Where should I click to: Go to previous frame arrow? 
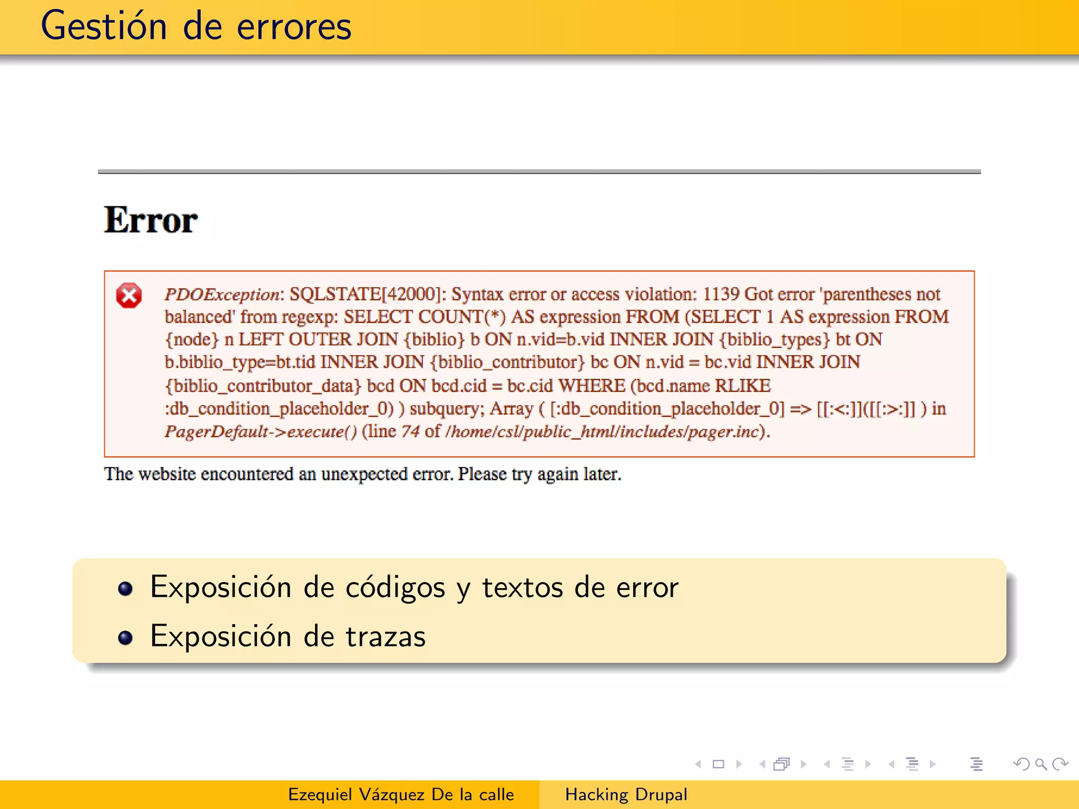(x=762, y=764)
